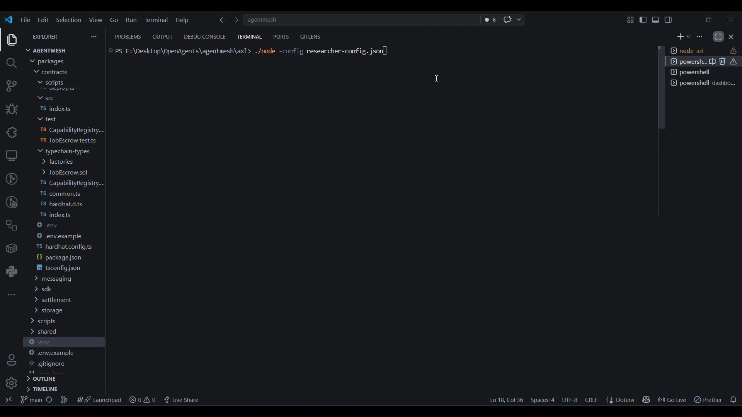Expand the TIMELINE section
The image size is (742, 417).
point(45,389)
